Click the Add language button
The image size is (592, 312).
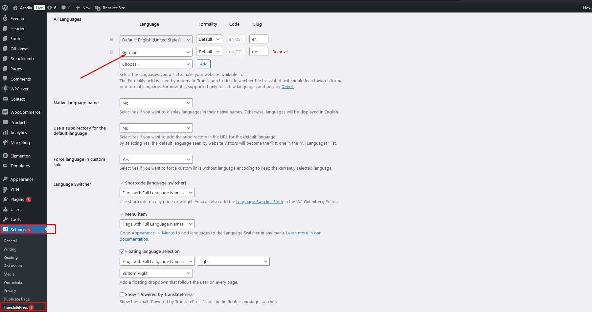point(204,64)
